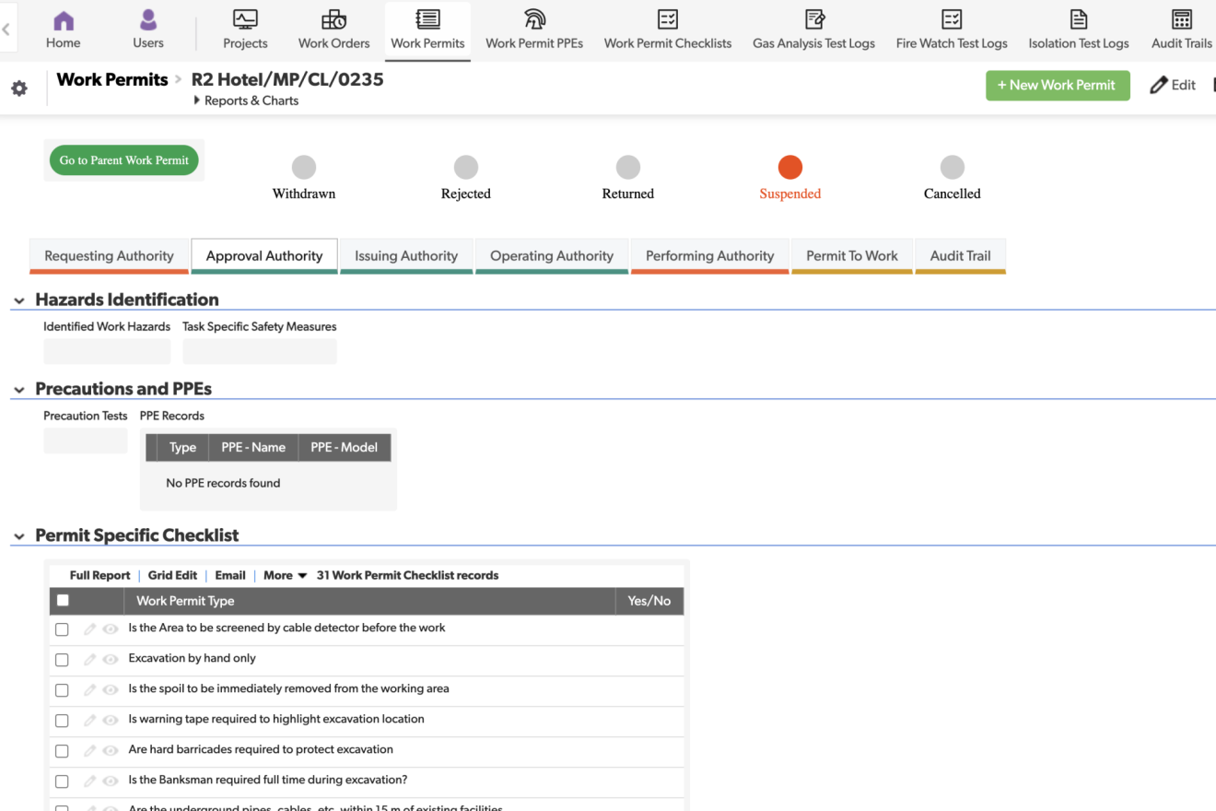Screen dimensions: 1216x811
Task: Click Go to Parent Work Permit button
Action: (124, 160)
